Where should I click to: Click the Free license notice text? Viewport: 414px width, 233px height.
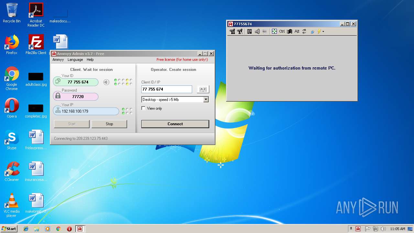tap(182, 60)
